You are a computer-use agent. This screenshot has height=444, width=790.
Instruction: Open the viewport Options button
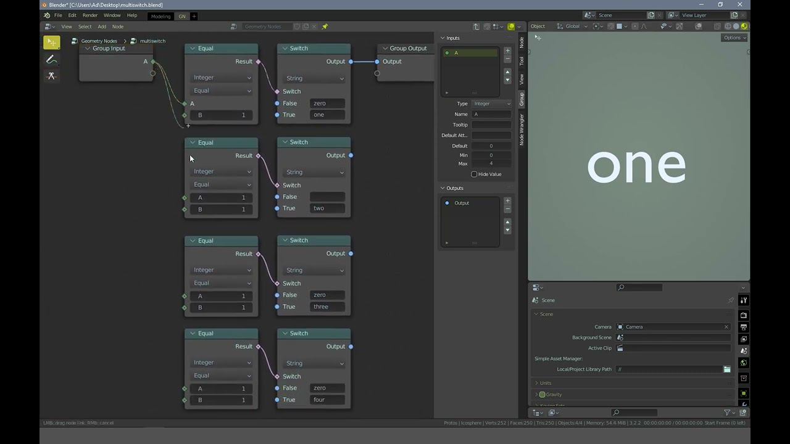(734, 38)
